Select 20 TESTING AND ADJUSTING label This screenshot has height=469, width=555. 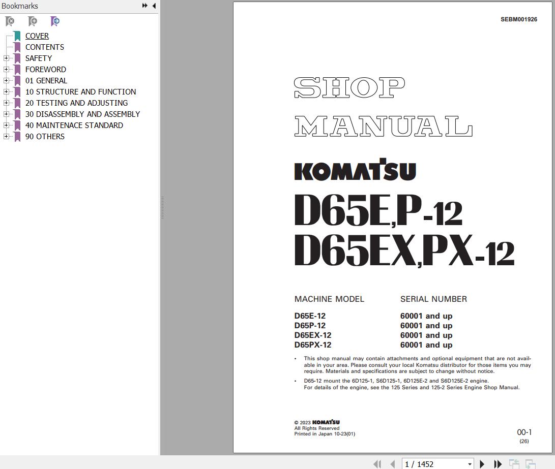point(76,103)
